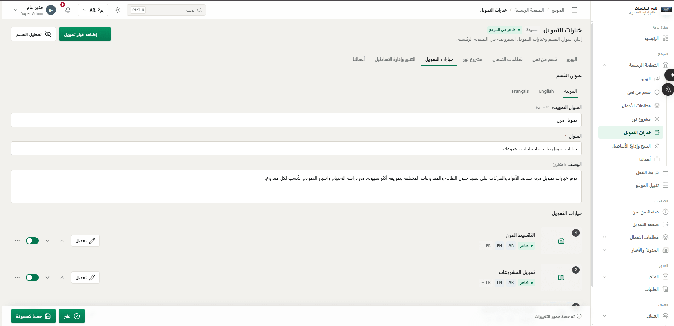Click the search field بحث
The image size is (674, 326).
click(166, 10)
